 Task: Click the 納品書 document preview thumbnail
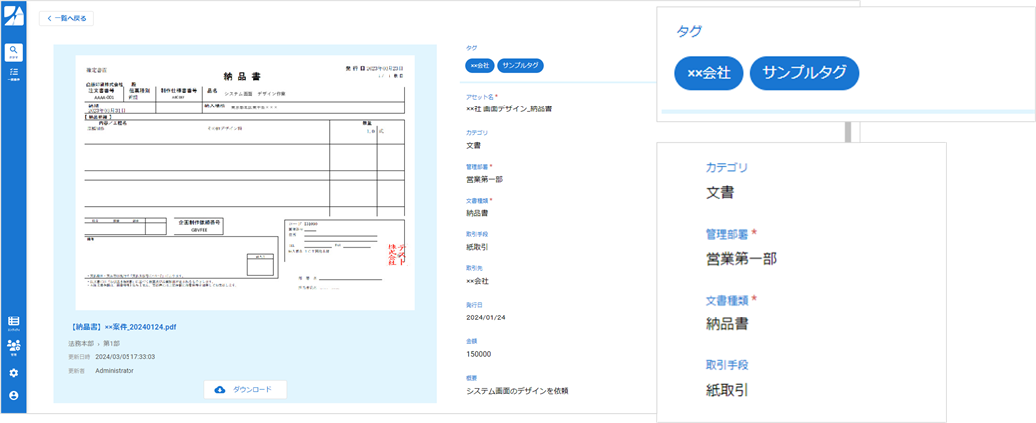coord(245,179)
